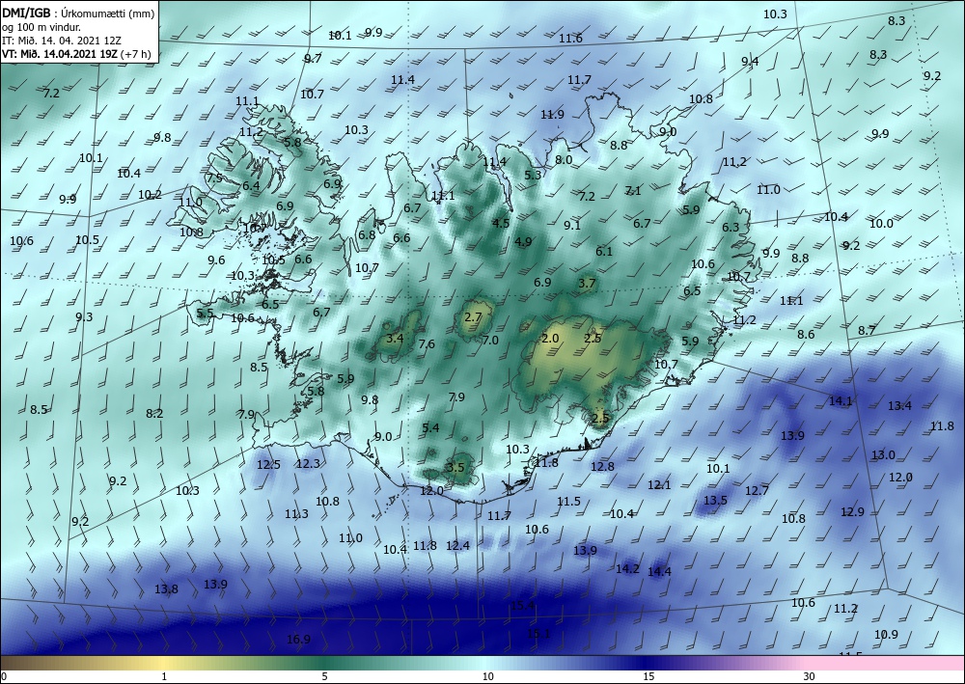Viewport: 965px width, 684px height.
Task: Click the 9.6 value in the western bay
Action: 216,260
